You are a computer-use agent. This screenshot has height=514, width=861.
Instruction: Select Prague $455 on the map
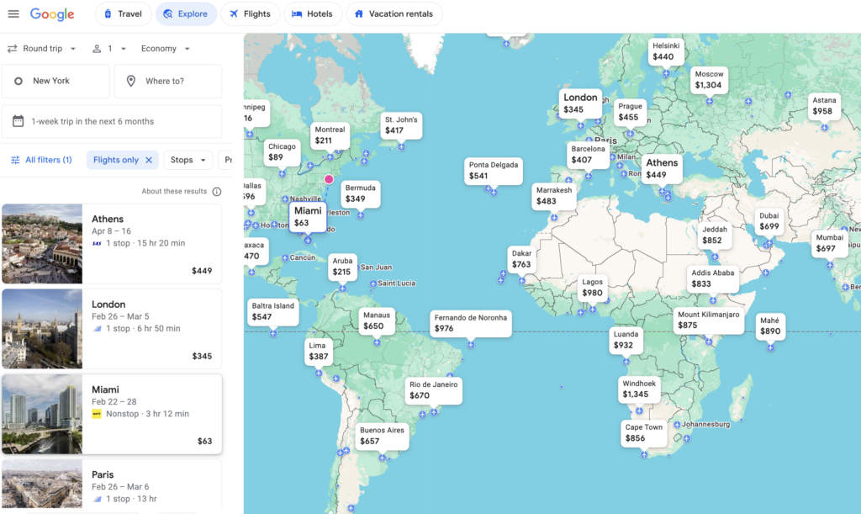coord(630,112)
